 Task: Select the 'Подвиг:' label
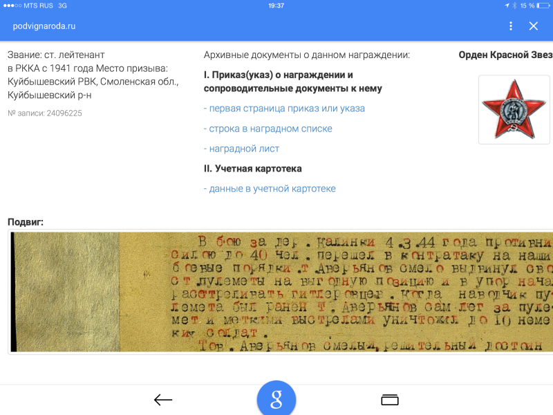tap(26, 222)
